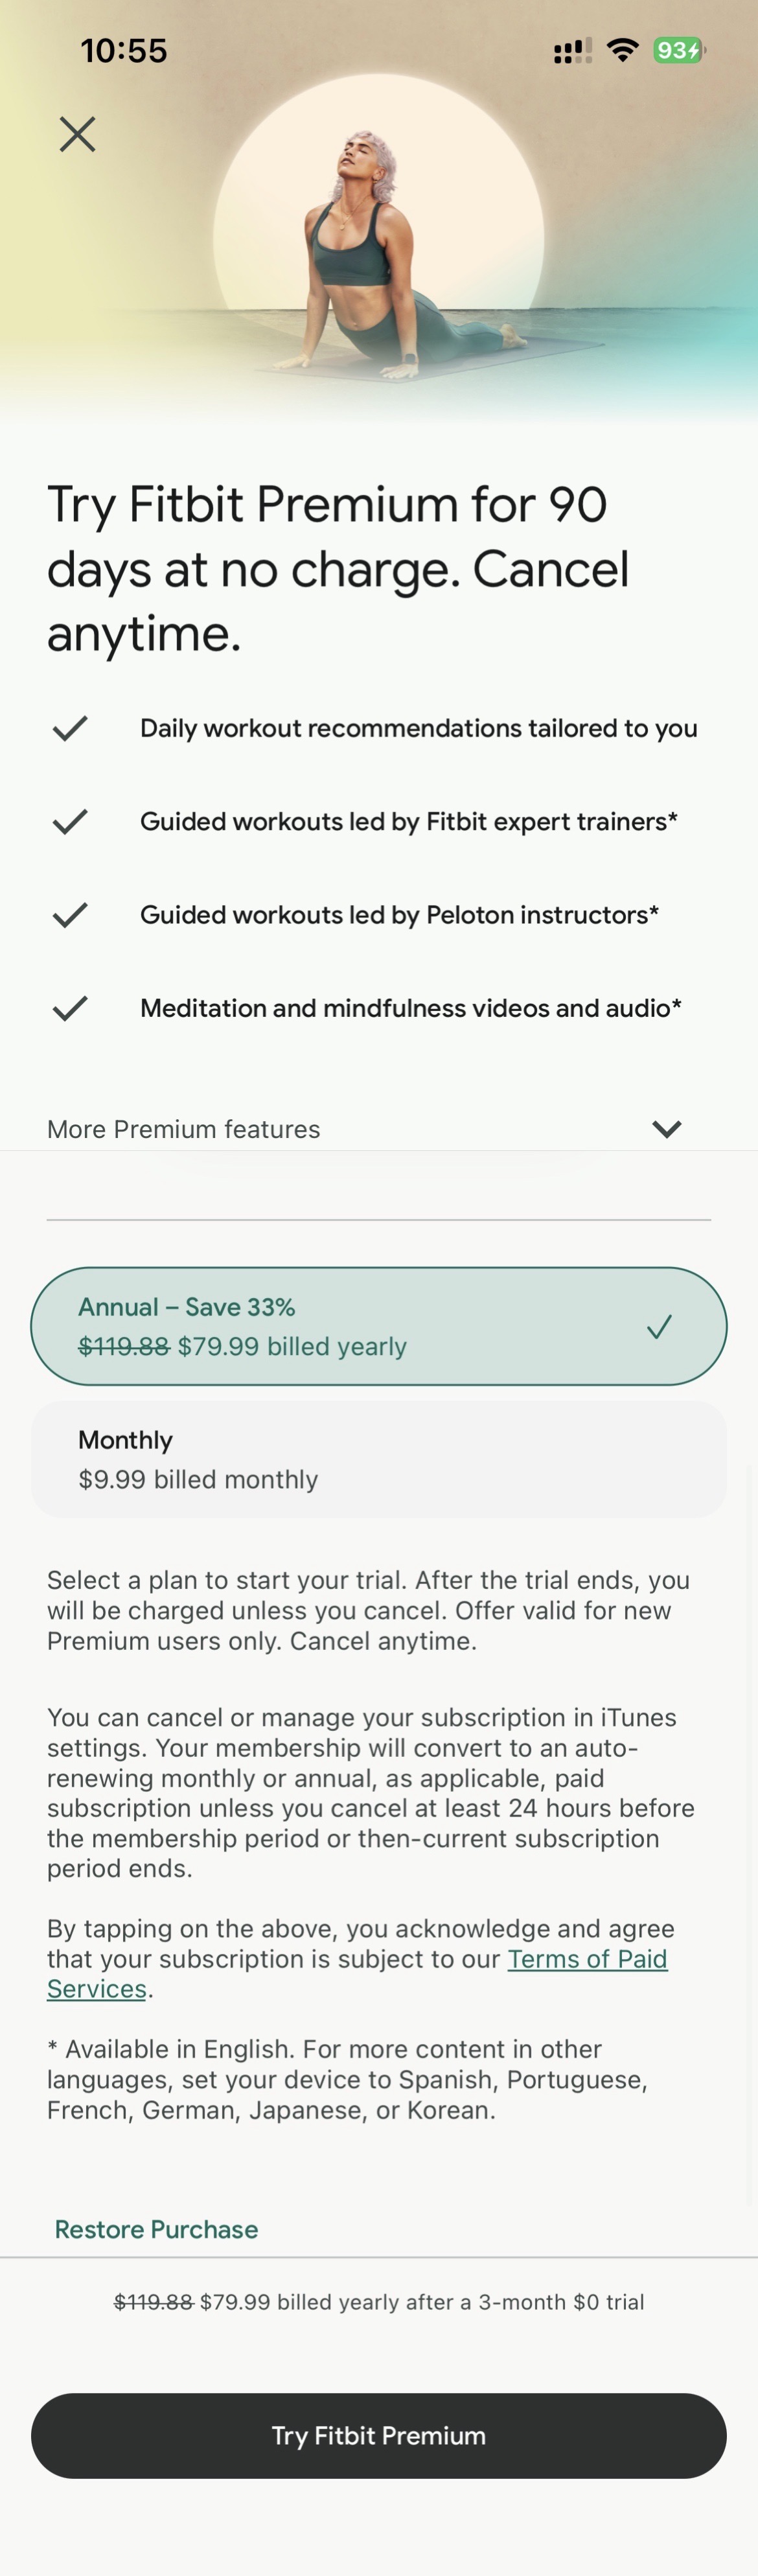The image size is (758, 2576).
Task: Expand More Premium features chevron
Action: (666, 1129)
